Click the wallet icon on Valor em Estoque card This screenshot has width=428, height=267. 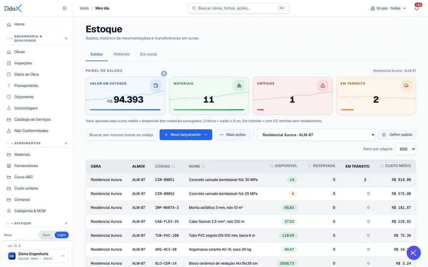point(156,85)
